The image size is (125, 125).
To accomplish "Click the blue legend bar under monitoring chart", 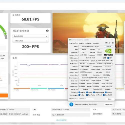I will pyautogui.click(x=56, y=88).
